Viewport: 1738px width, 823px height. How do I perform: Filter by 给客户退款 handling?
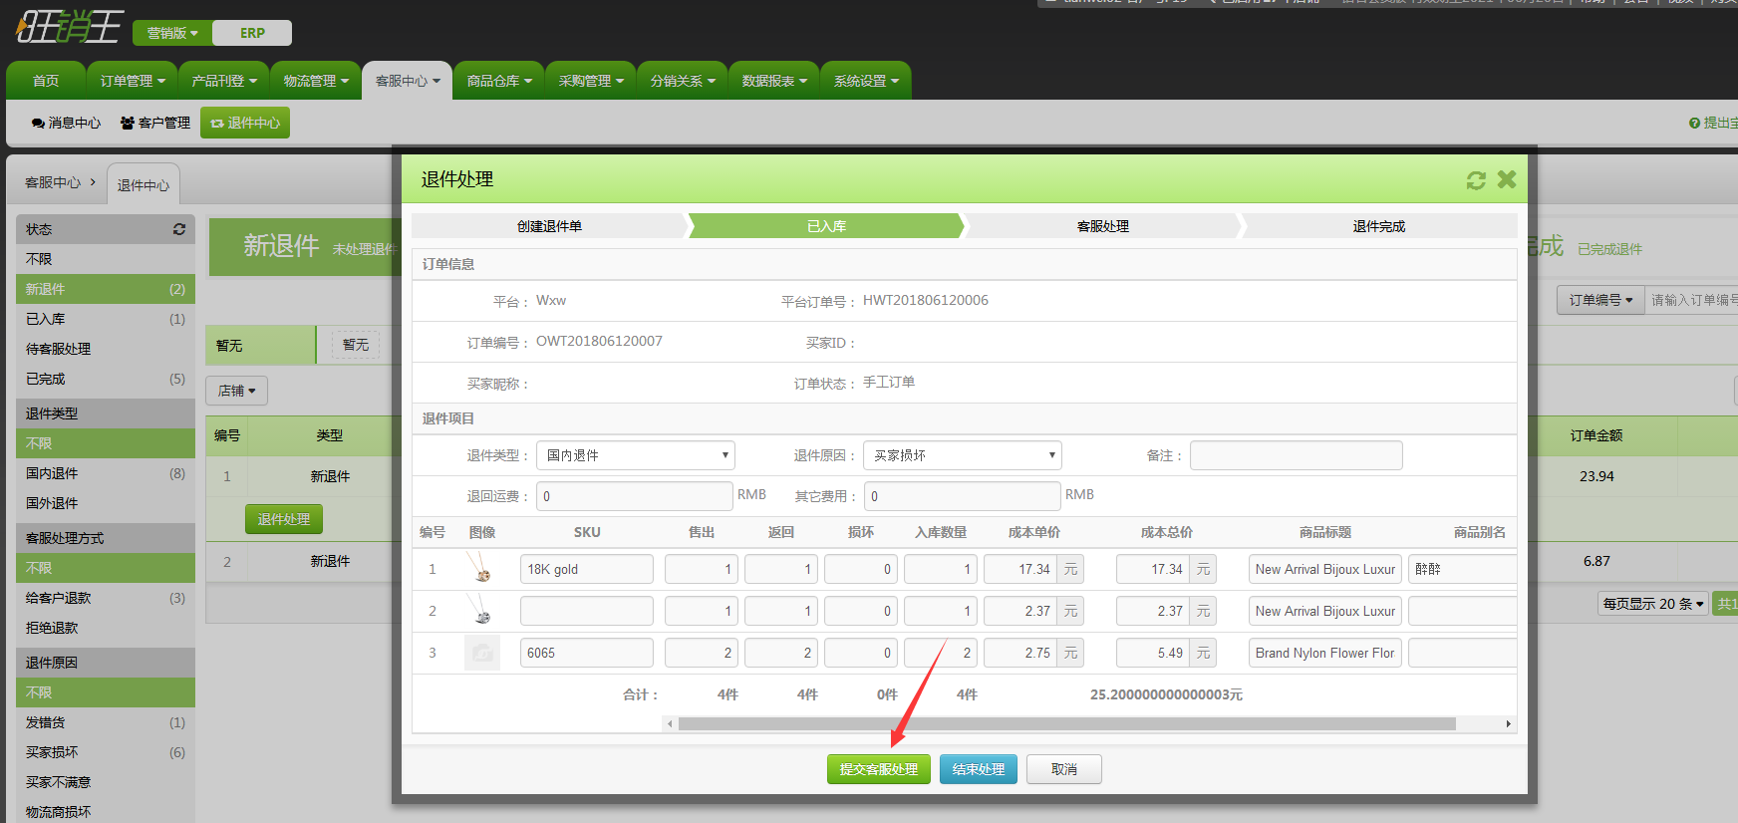coord(106,598)
